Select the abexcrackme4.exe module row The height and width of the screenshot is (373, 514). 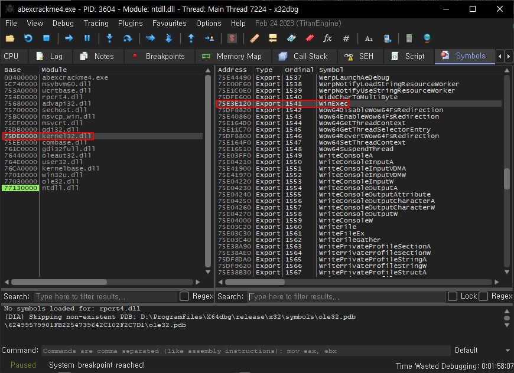[102, 78]
